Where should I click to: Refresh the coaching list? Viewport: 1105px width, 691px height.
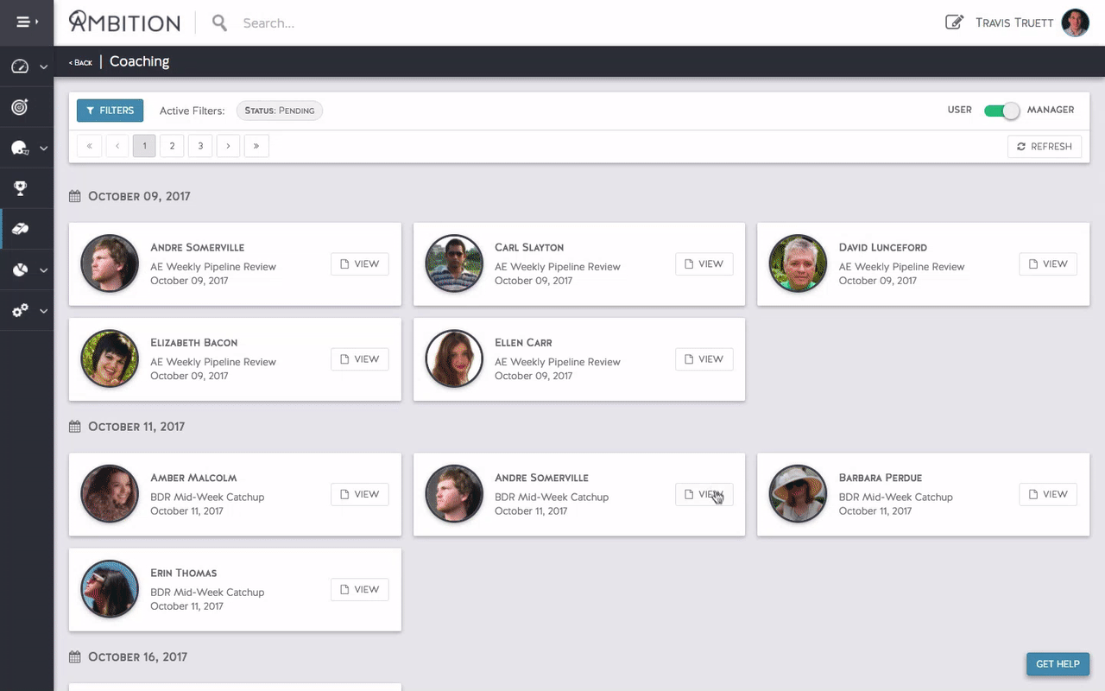click(1045, 146)
